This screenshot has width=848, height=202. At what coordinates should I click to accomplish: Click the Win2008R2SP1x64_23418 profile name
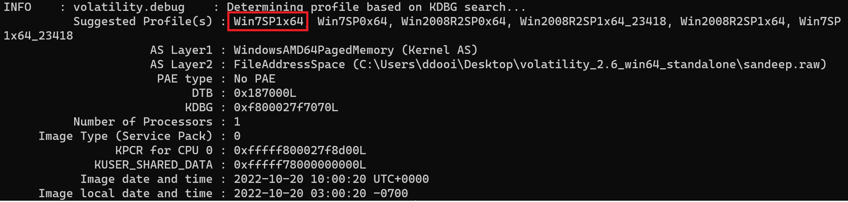point(593,21)
